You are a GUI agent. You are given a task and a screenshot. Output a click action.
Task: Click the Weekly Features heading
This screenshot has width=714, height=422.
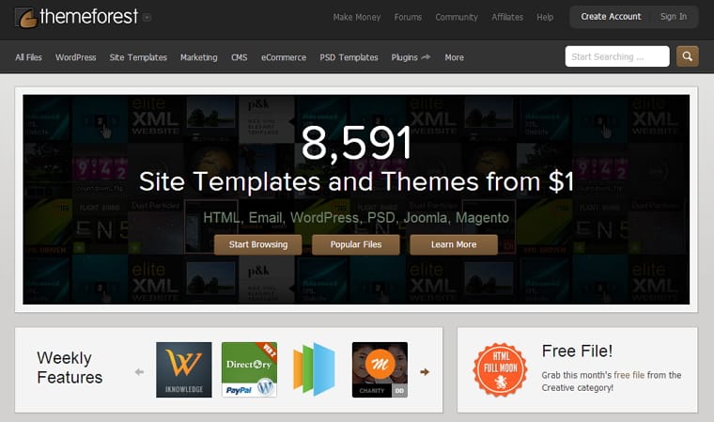(70, 367)
